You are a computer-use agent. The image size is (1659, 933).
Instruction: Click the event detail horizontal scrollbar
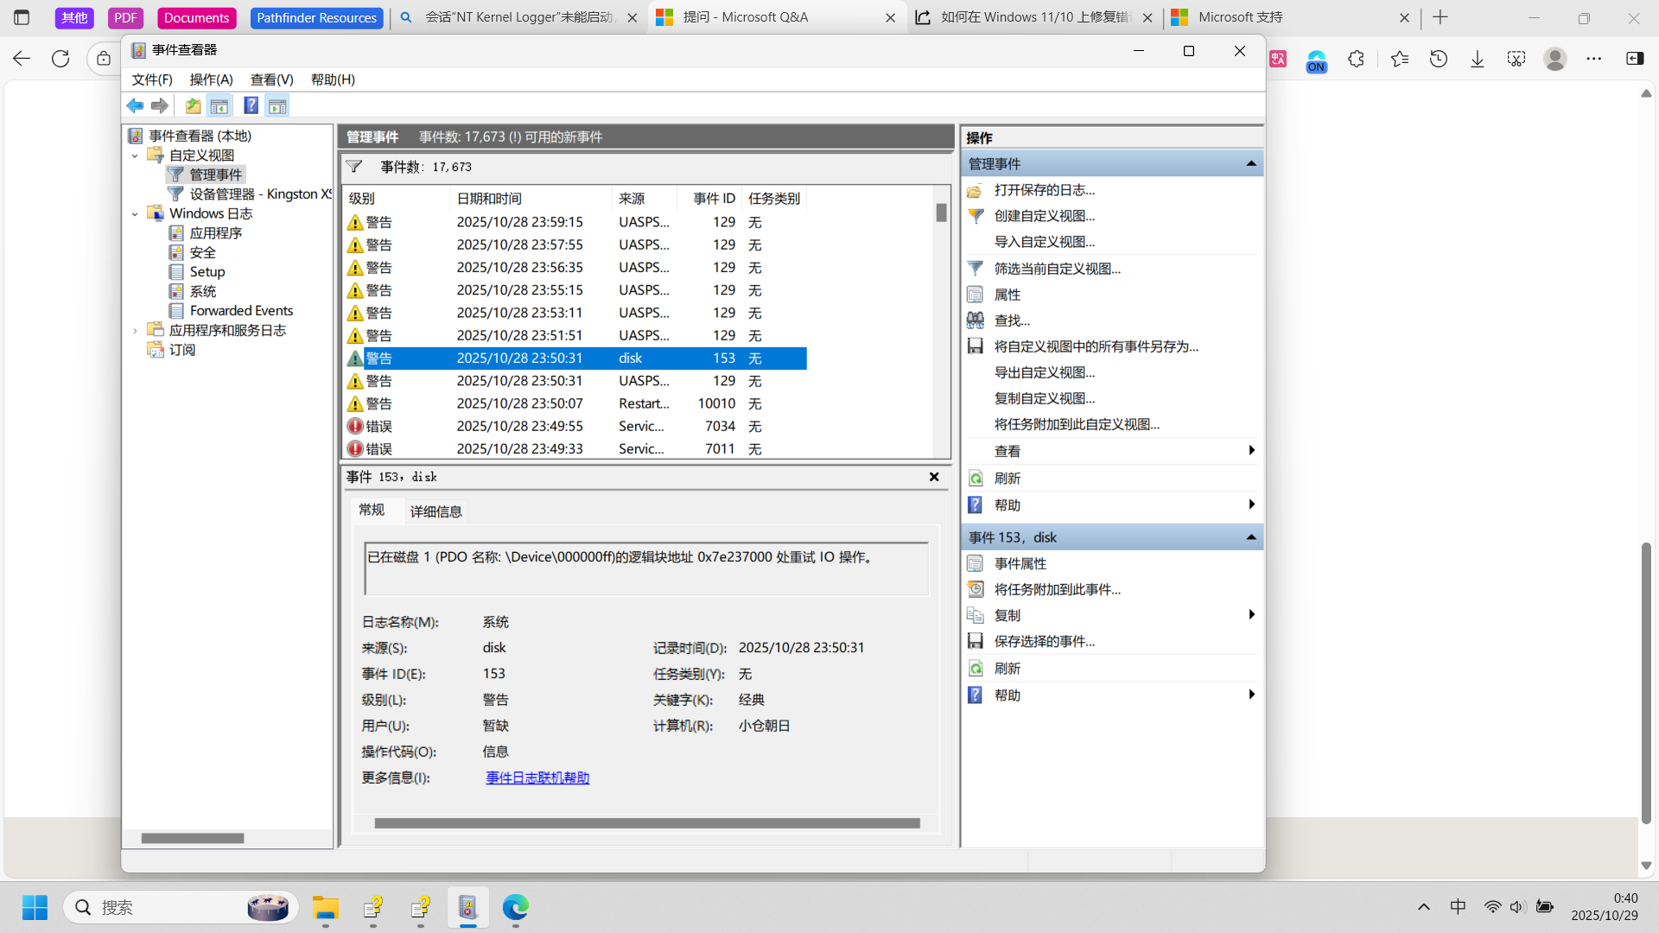pyautogui.click(x=647, y=823)
